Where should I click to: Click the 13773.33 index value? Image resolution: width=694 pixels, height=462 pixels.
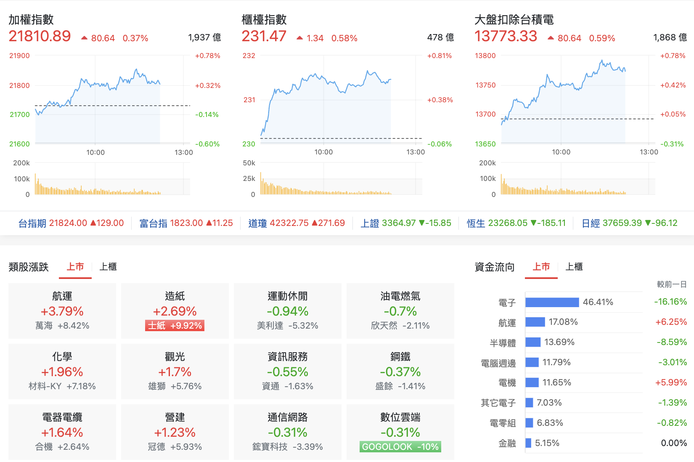pos(506,36)
